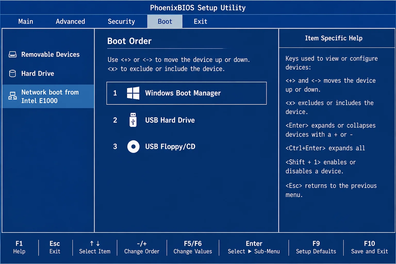This screenshot has height=264, width=396.
Task: Click -/+ Change Order hint
Action: 142,247
